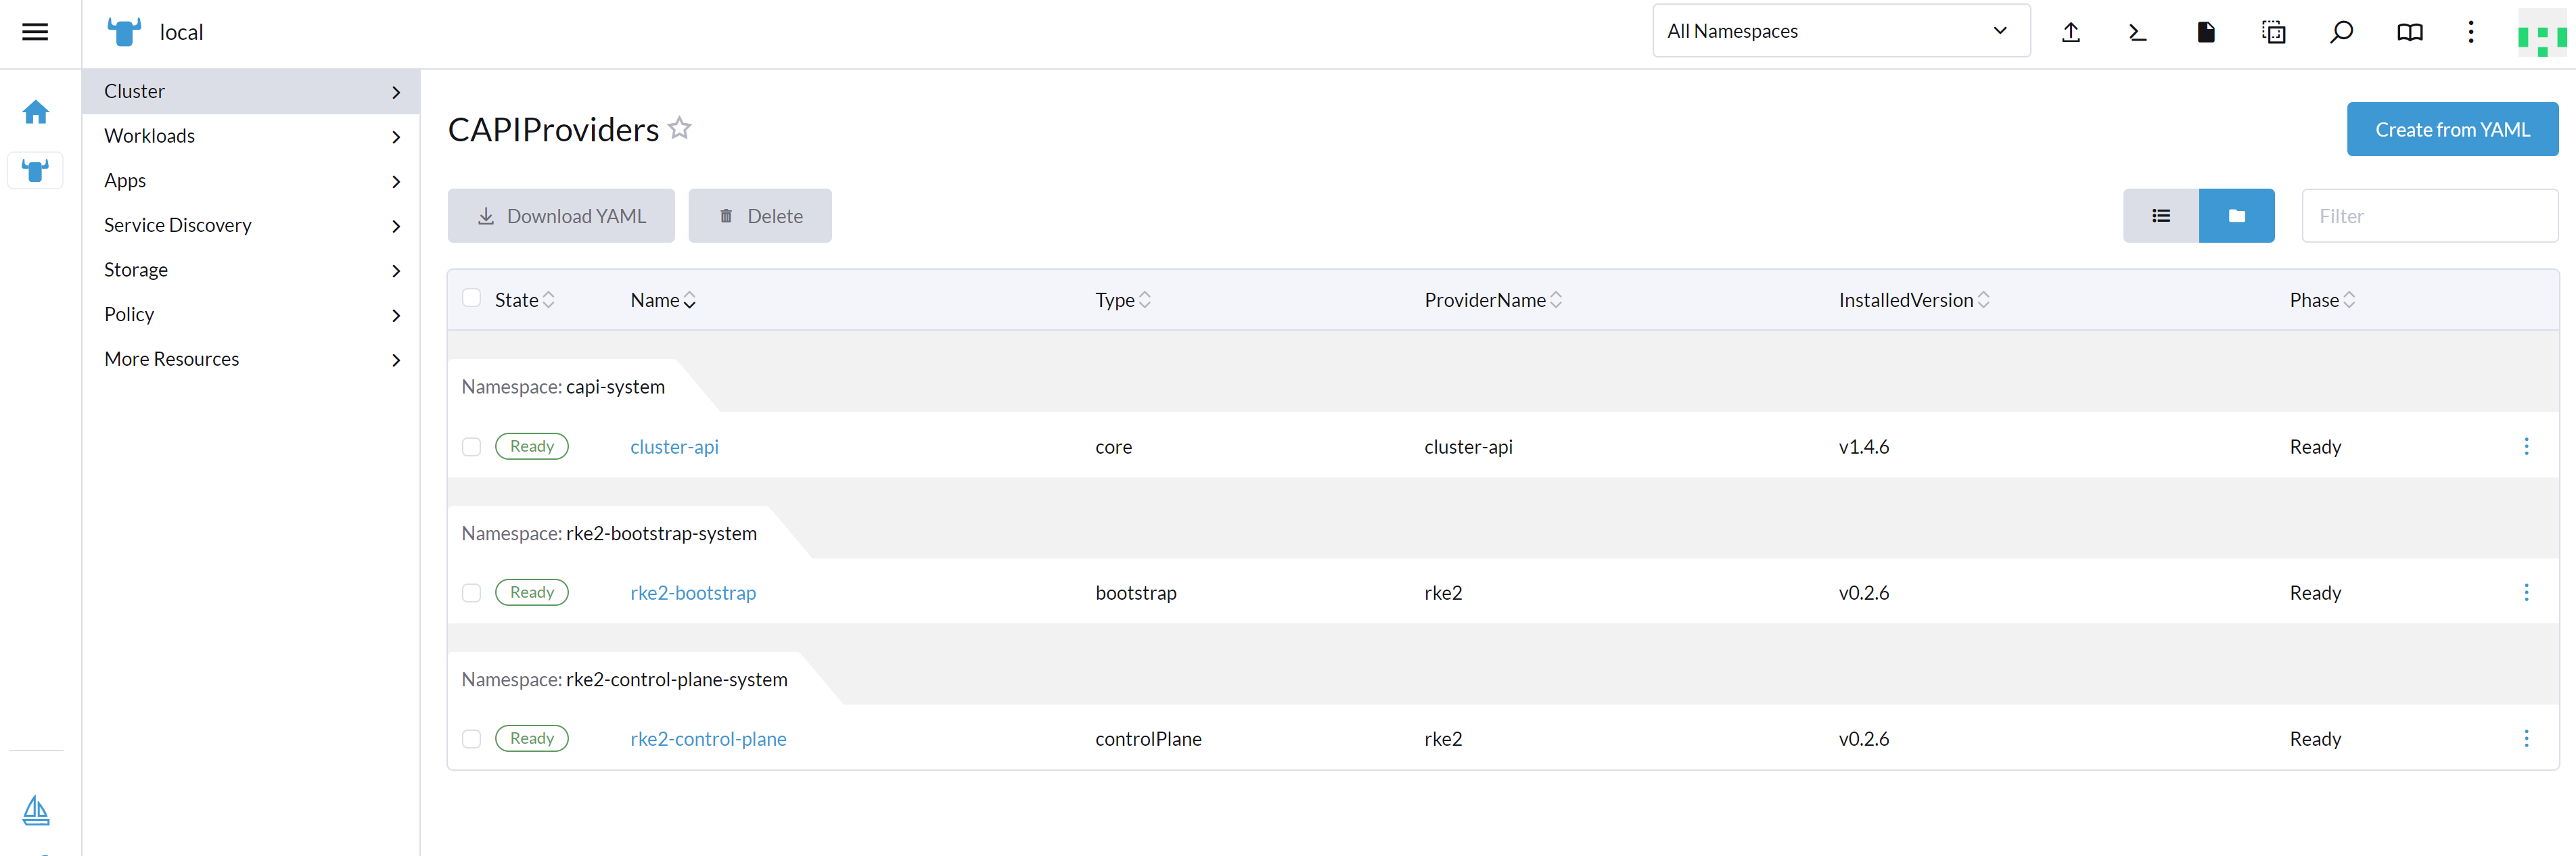
Task: Copy KubeConfig to clipboard icon
Action: tap(2273, 32)
